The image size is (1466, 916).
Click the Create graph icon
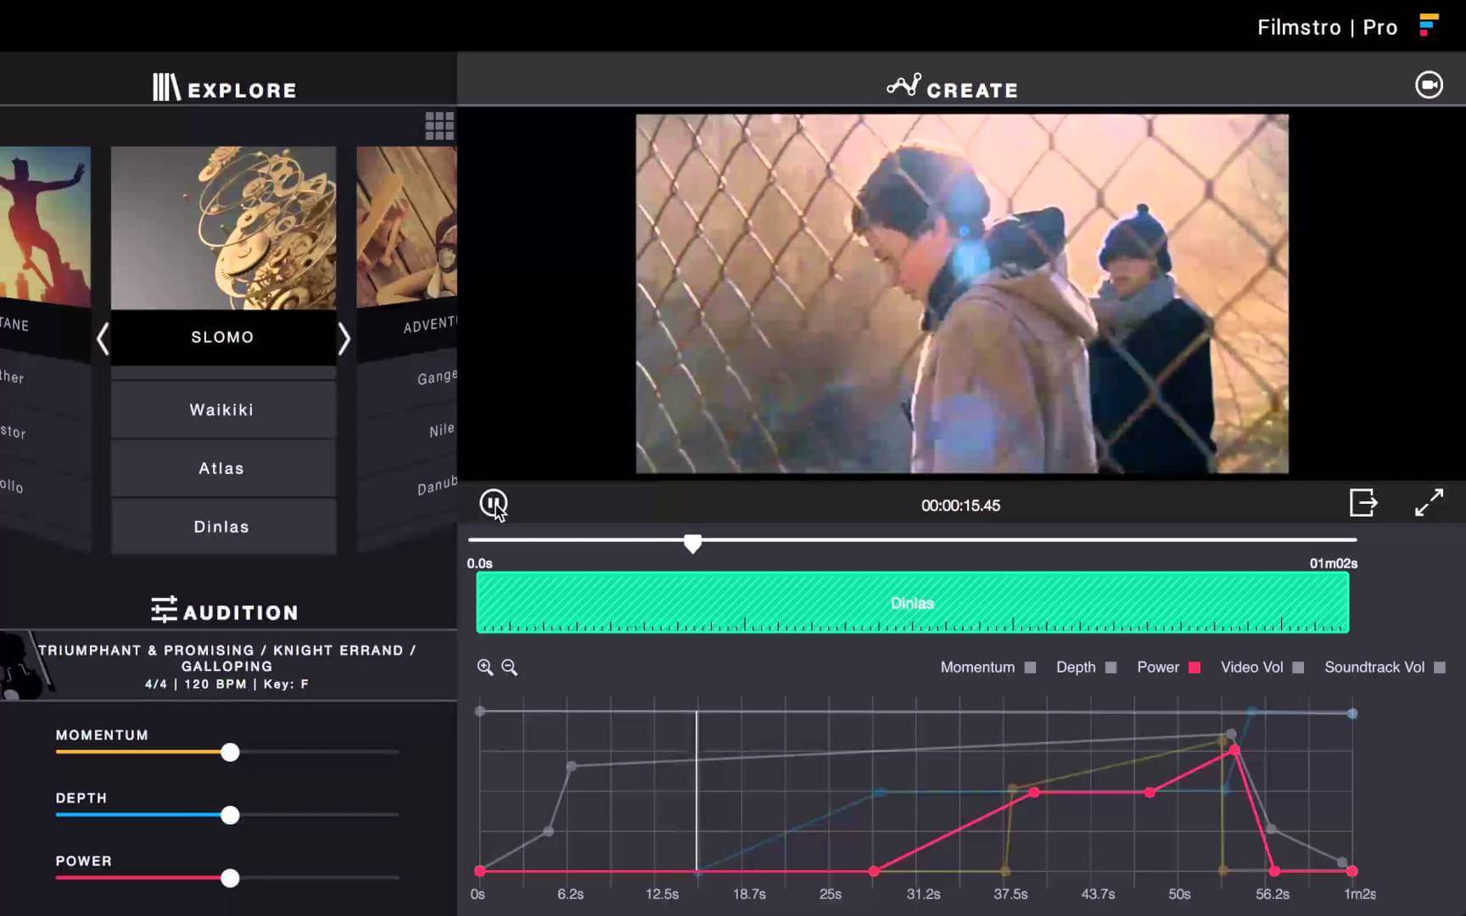[904, 85]
